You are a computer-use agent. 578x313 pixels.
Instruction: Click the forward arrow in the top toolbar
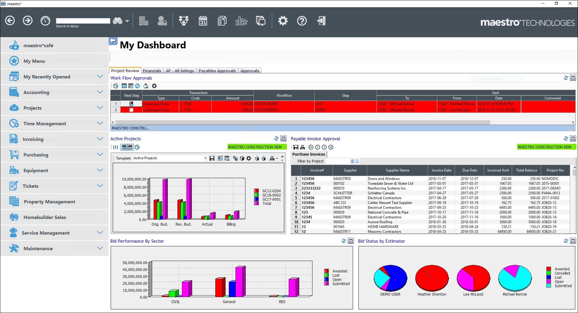28,21
